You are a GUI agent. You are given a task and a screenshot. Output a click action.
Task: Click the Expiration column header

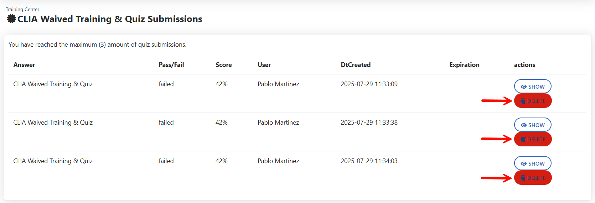coord(464,65)
